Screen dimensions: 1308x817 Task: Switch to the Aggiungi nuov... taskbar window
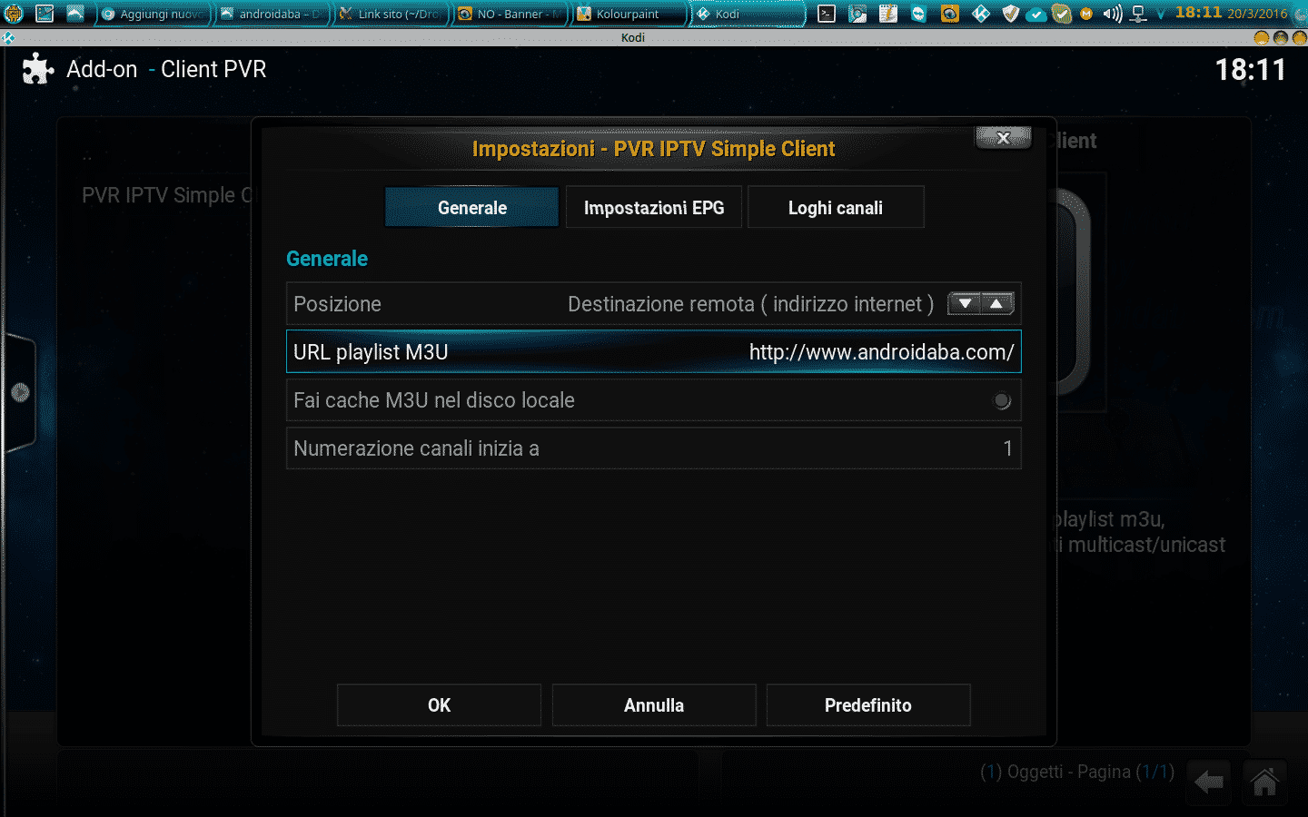point(153,15)
